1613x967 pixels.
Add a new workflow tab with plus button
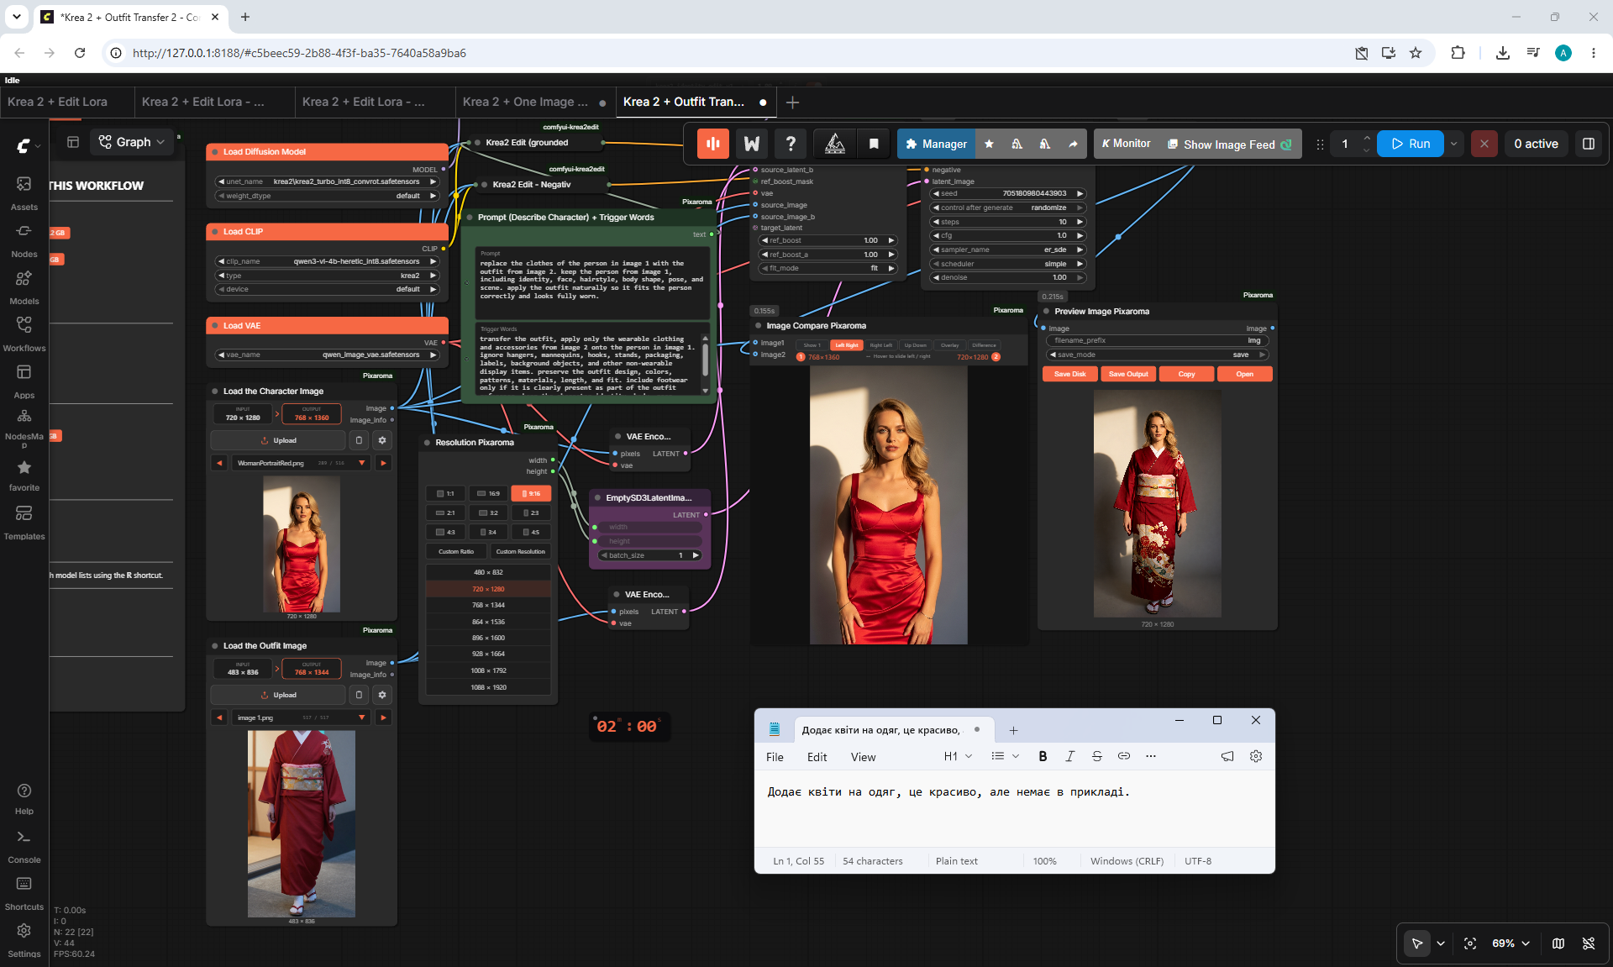click(792, 102)
